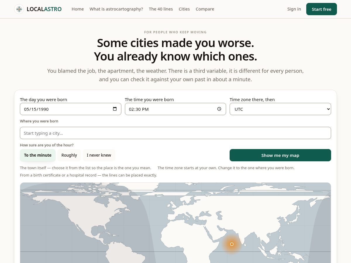This screenshot has height=263, width=351.
Task: Click "Time zone there, then" label
Action: click(252, 100)
